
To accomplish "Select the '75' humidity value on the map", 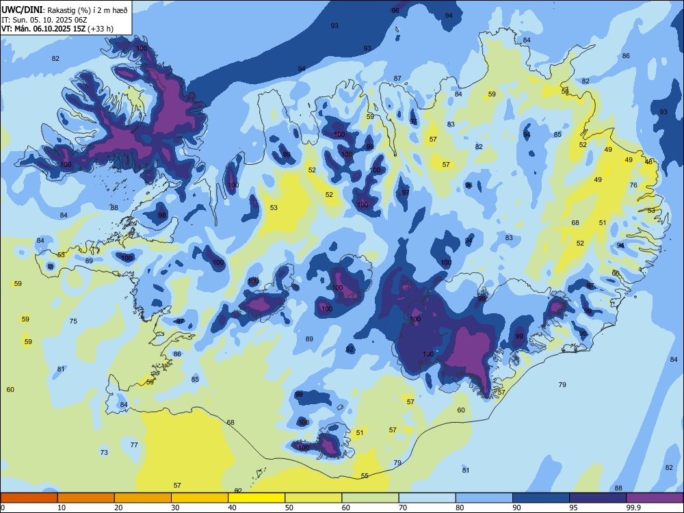I will (73, 321).
